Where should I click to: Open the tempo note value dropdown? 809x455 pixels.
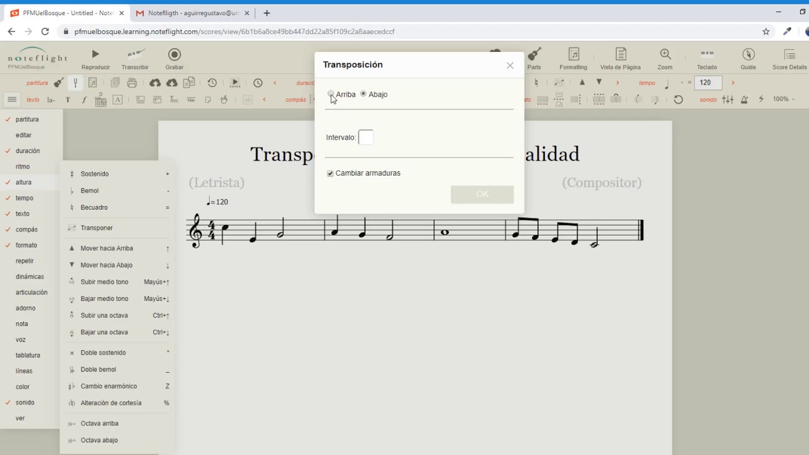point(674,83)
